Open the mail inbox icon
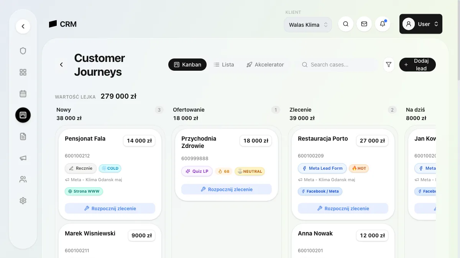Viewport: 460px width, 258px height. tap(364, 24)
